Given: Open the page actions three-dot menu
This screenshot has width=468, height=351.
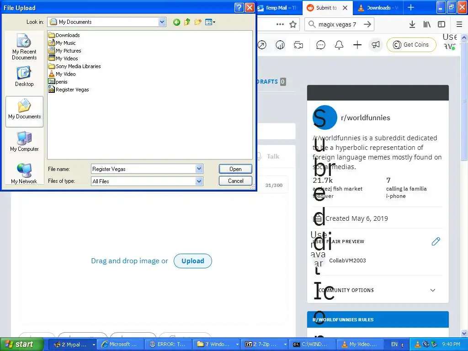Looking at the screenshot, I should point(280,24).
